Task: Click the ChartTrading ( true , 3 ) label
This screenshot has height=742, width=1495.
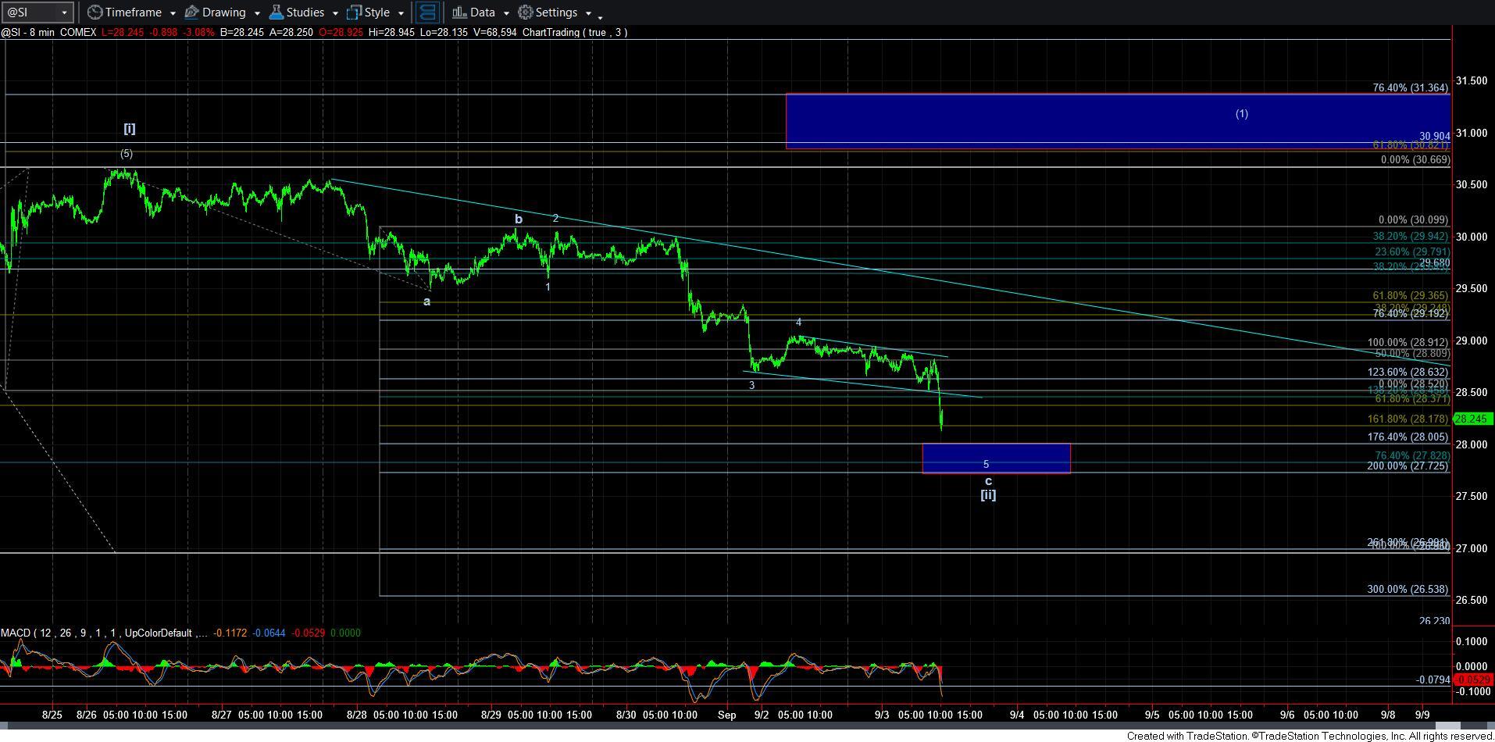Action: [x=574, y=32]
